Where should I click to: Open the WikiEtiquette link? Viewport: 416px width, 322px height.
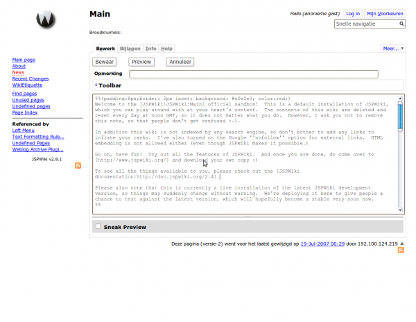(27, 85)
